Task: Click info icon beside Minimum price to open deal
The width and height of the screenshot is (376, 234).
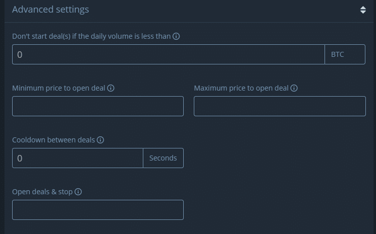Action: [111, 88]
